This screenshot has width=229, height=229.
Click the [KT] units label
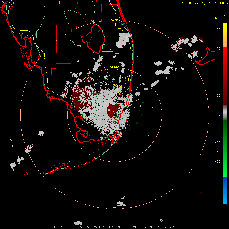[217, 18]
